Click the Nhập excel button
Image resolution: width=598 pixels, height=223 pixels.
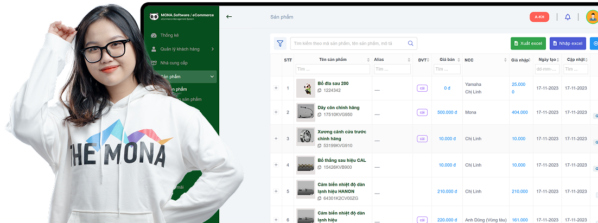[x=568, y=43]
